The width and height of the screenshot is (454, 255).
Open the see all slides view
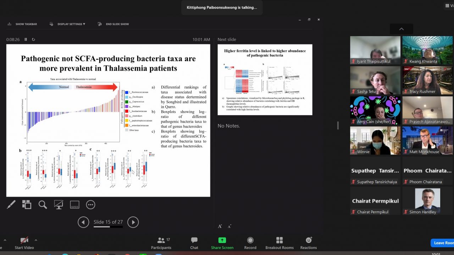tap(27, 205)
